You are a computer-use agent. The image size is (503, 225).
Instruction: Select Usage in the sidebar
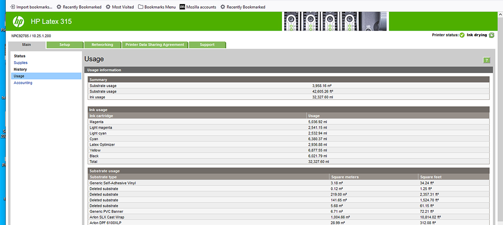pos(46,76)
